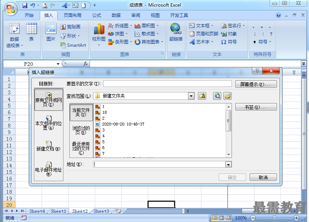Switch to Normal view in status bar
309x222 pixels.
[x=215, y=218]
